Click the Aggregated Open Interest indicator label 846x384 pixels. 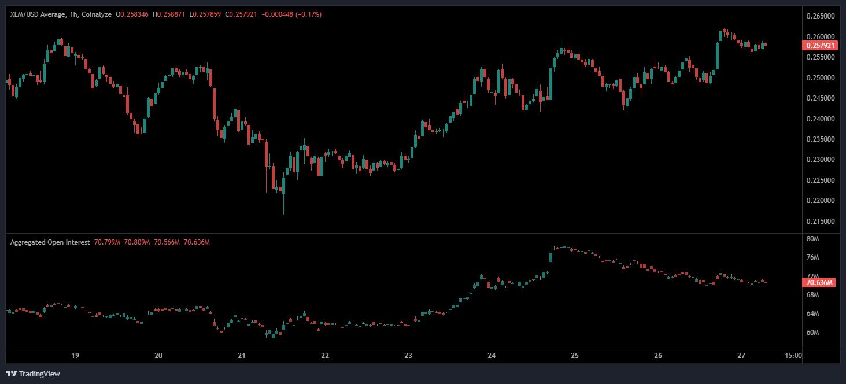50,242
